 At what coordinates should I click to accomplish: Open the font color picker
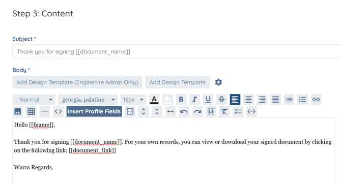point(154,100)
